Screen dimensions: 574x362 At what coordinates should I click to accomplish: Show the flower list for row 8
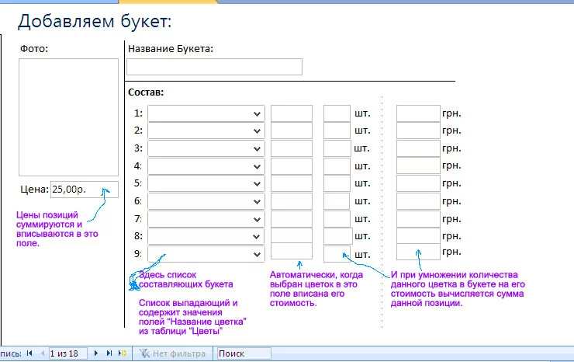coord(256,237)
